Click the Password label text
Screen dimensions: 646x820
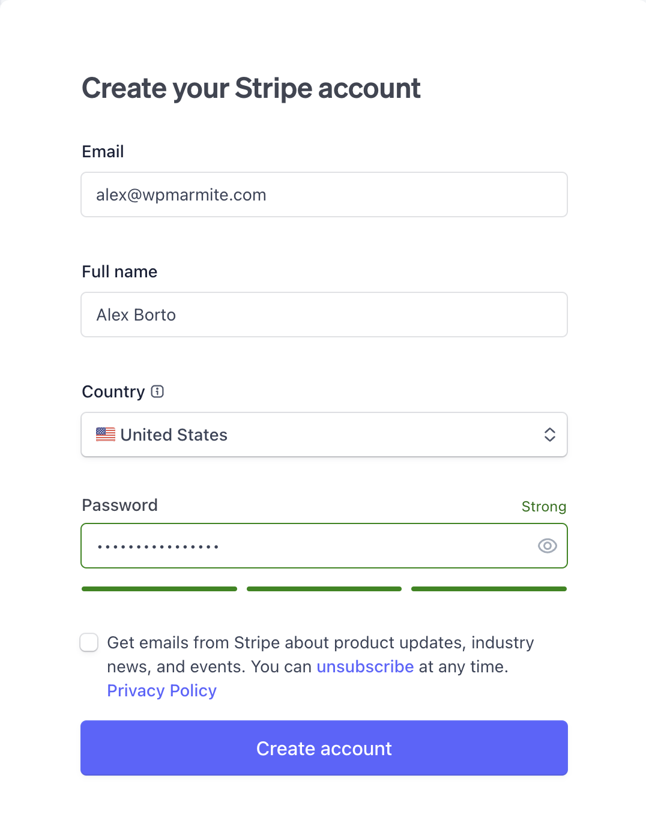click(x=119, y=505)
